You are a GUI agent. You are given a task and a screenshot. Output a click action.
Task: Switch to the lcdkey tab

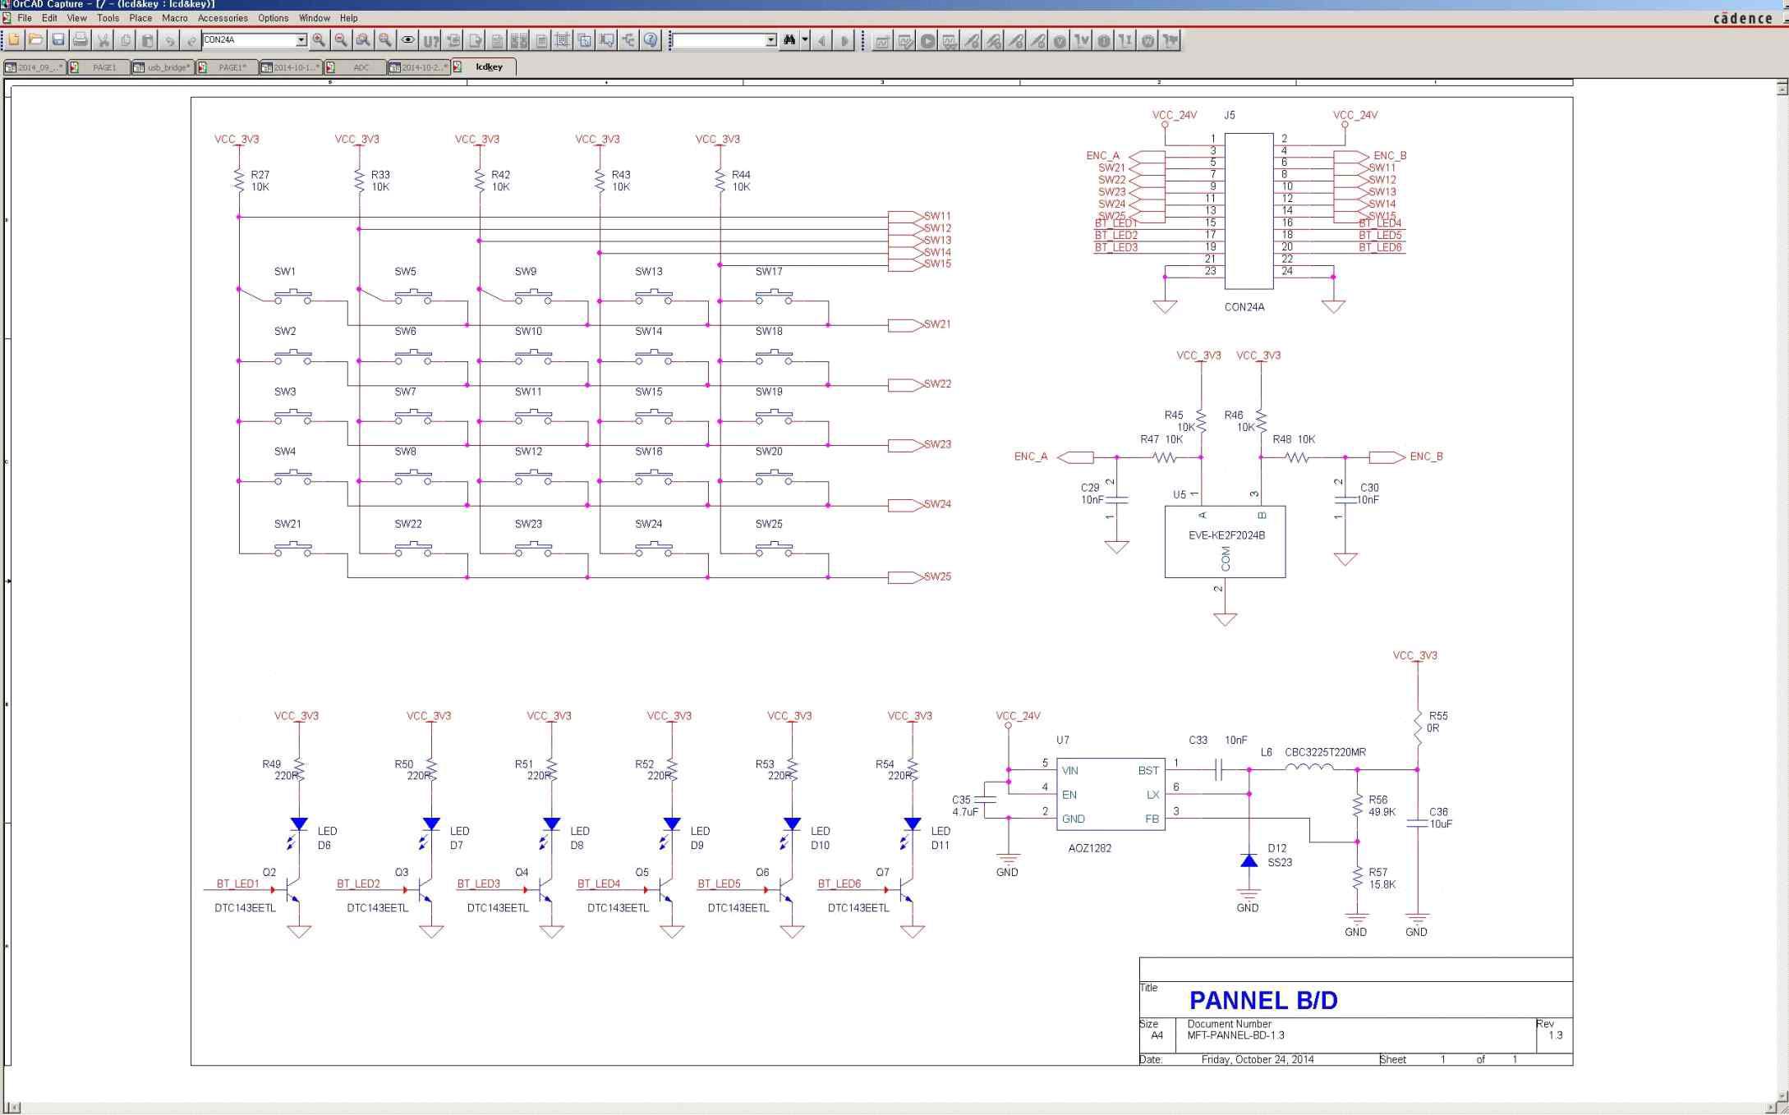483,67
